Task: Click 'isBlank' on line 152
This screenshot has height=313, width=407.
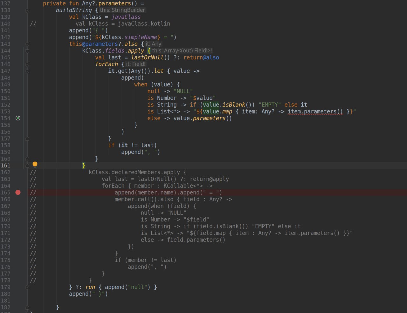Action: pyautogui.click(x=234, y=105)
